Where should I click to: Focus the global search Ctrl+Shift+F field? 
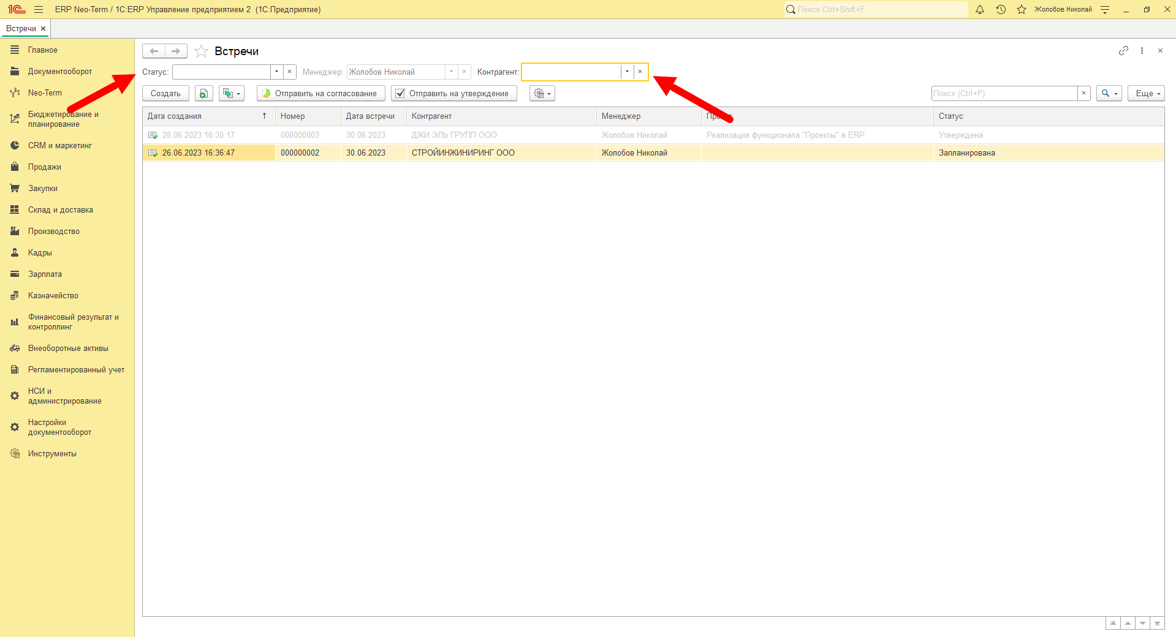pyautogui.click(x=876, y=9)
